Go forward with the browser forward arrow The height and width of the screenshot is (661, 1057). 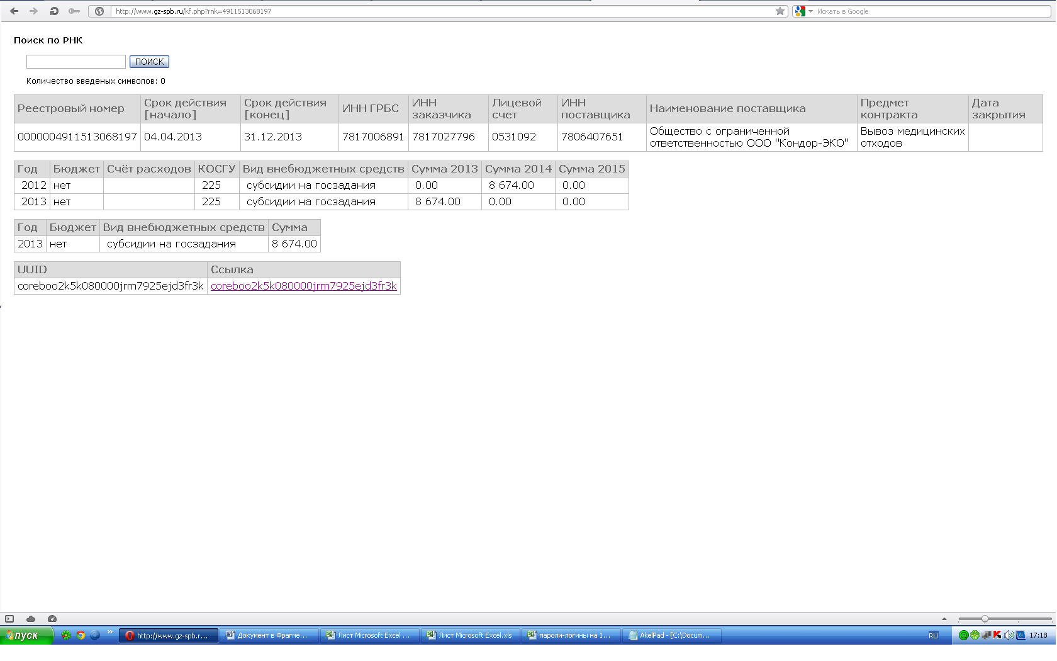coord(34,11)
